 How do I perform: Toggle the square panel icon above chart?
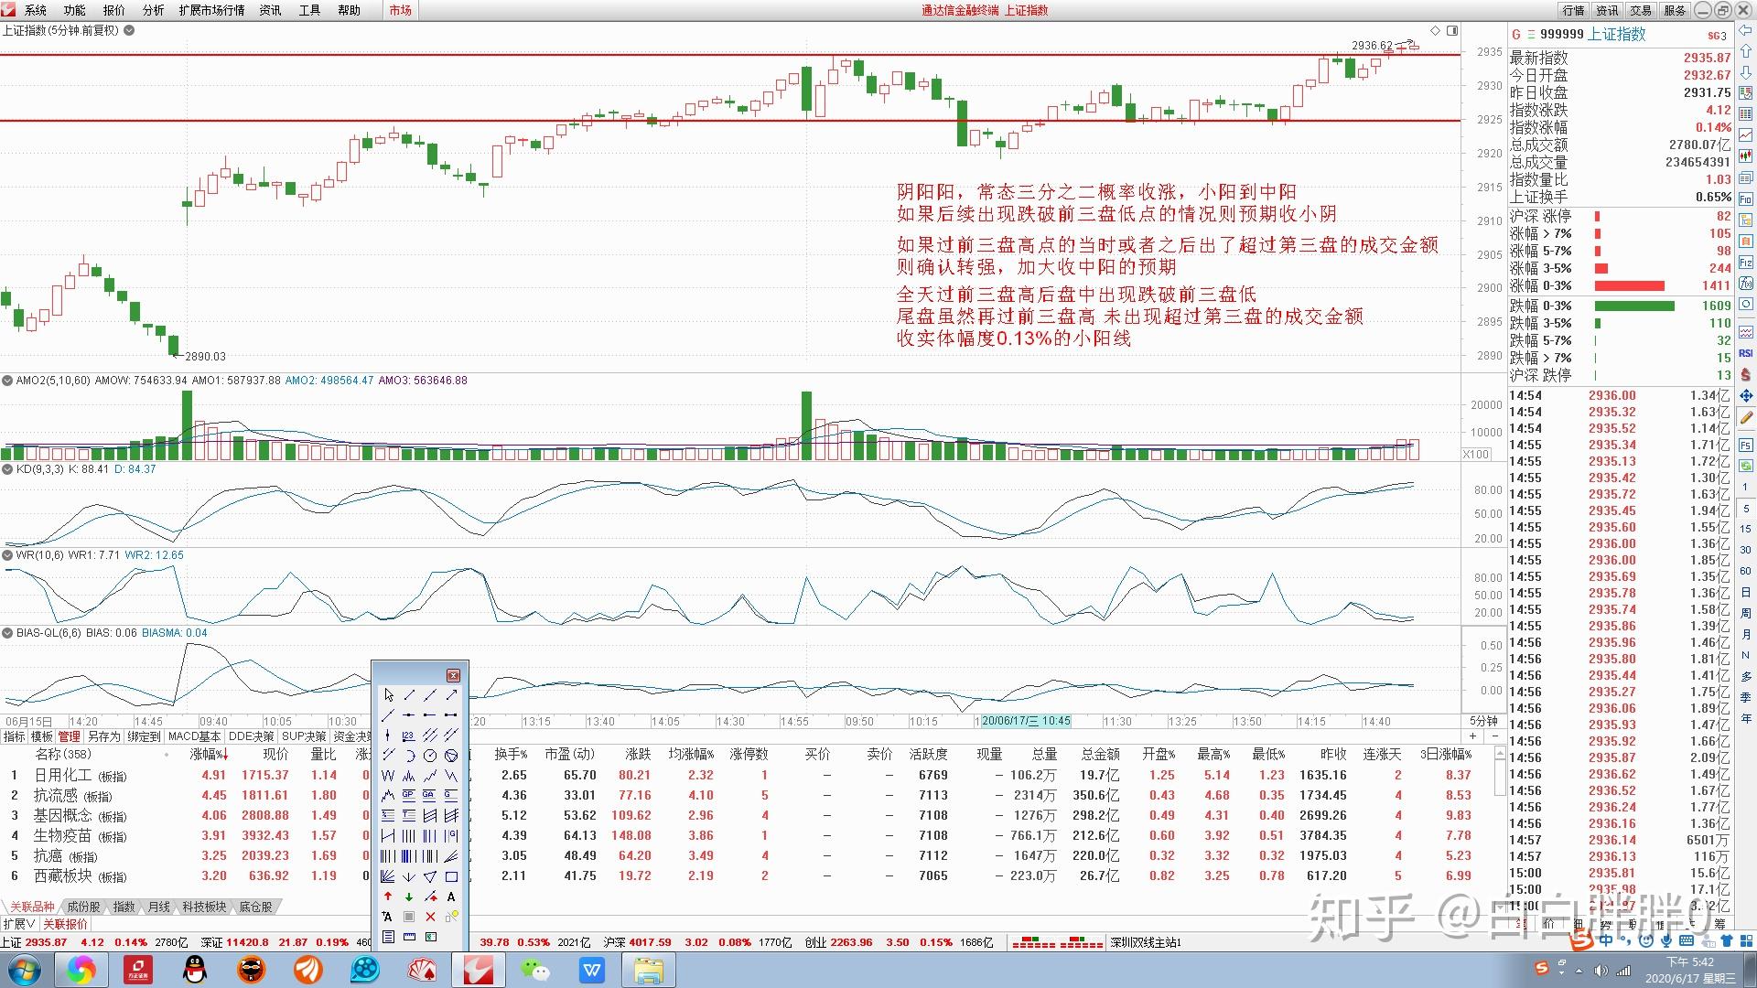coord(1452,31)
